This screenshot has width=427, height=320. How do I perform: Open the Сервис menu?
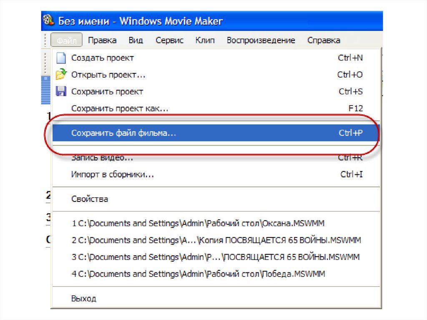coord(169,40)
